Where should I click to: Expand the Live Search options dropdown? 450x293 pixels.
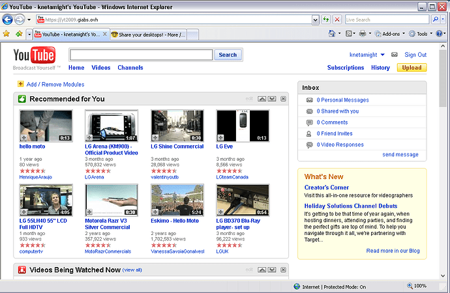click(x=443, y=20)
